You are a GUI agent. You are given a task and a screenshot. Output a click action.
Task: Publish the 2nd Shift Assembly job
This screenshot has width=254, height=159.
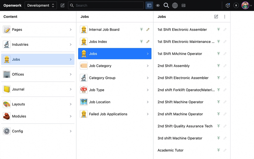pyautogui.click(x=218, y=66)
